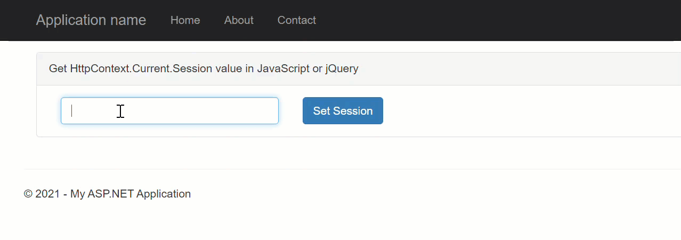Screen dimensions: 681x240
Task: Click the Application name brand link
Action: point(91,20)
